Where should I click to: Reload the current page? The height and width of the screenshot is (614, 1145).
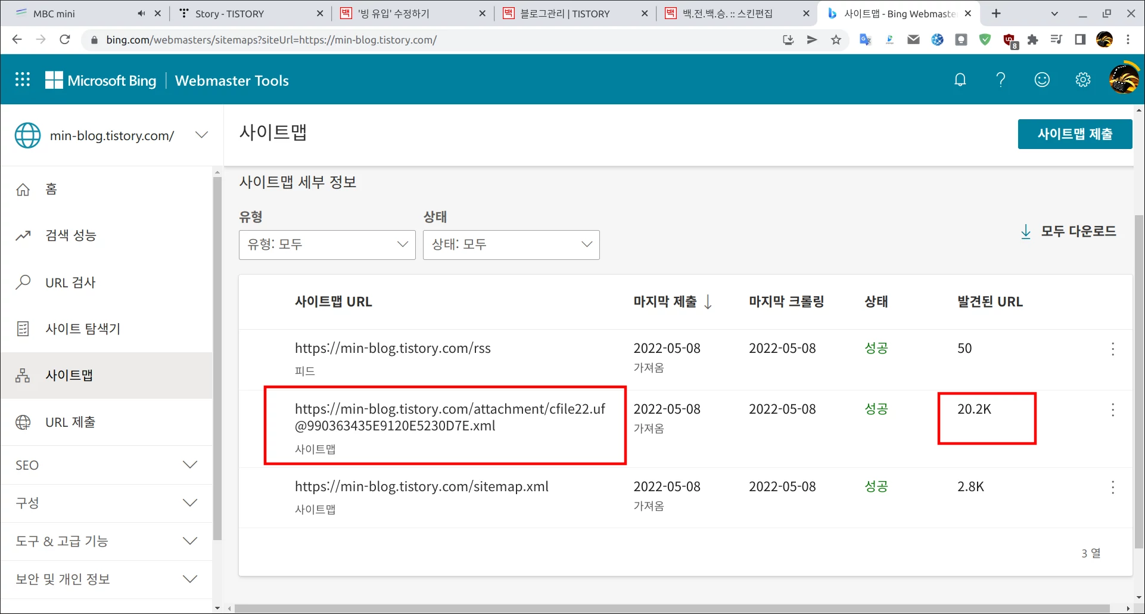(65, 39)
